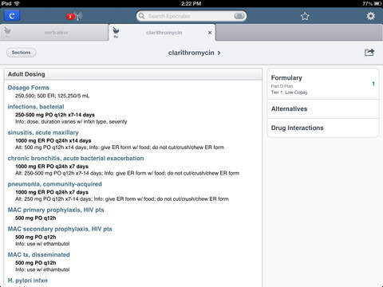This screenshot has width=383, height=287.
Task: Focus the Search Epocrates field
Action: pos(191,16)
